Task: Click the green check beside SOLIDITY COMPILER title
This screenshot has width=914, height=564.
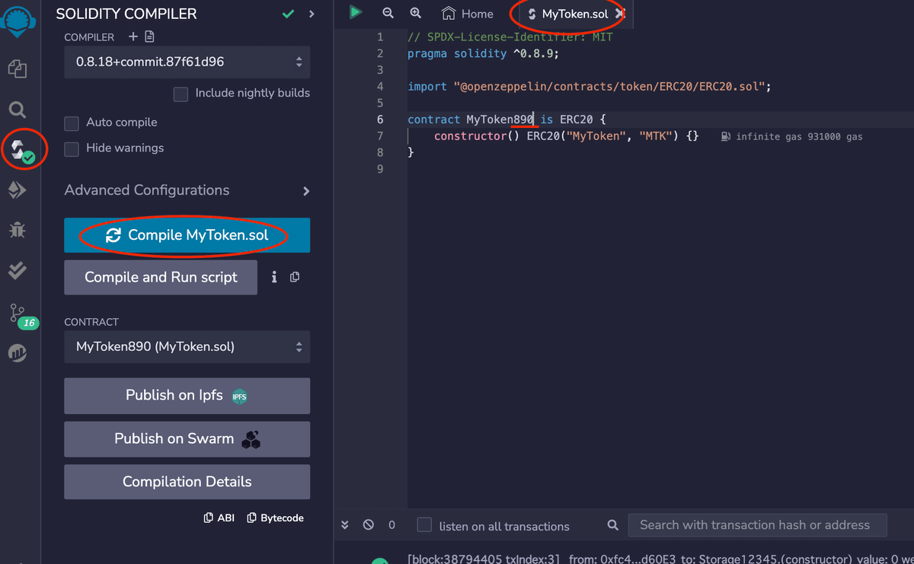Action: (x=288, y=14)
